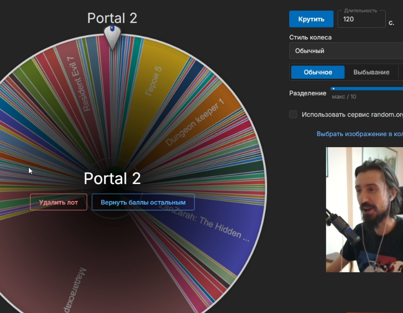
Task: Click the Удалить лот button
Action: tap(59, 202)
